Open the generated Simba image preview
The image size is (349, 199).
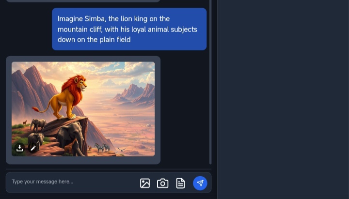(x=83, y=109)
